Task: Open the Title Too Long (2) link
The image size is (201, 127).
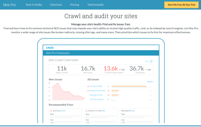Action: tap(97, 99)
